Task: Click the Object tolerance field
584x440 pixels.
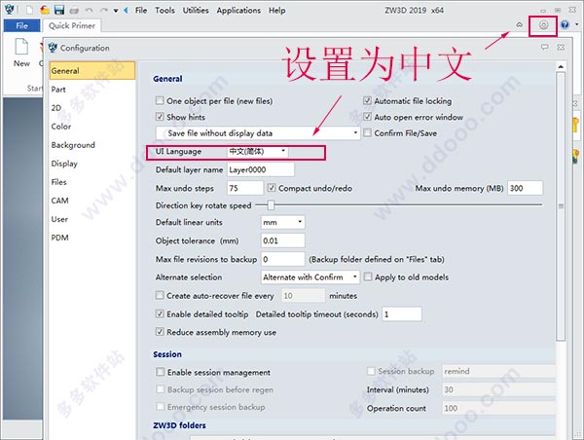Action: [282, 240]
